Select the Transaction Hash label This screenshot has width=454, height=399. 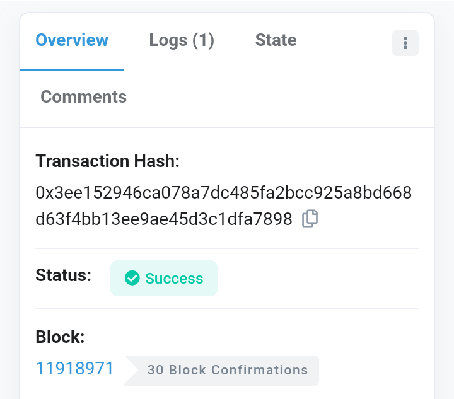tap(107, 161)
